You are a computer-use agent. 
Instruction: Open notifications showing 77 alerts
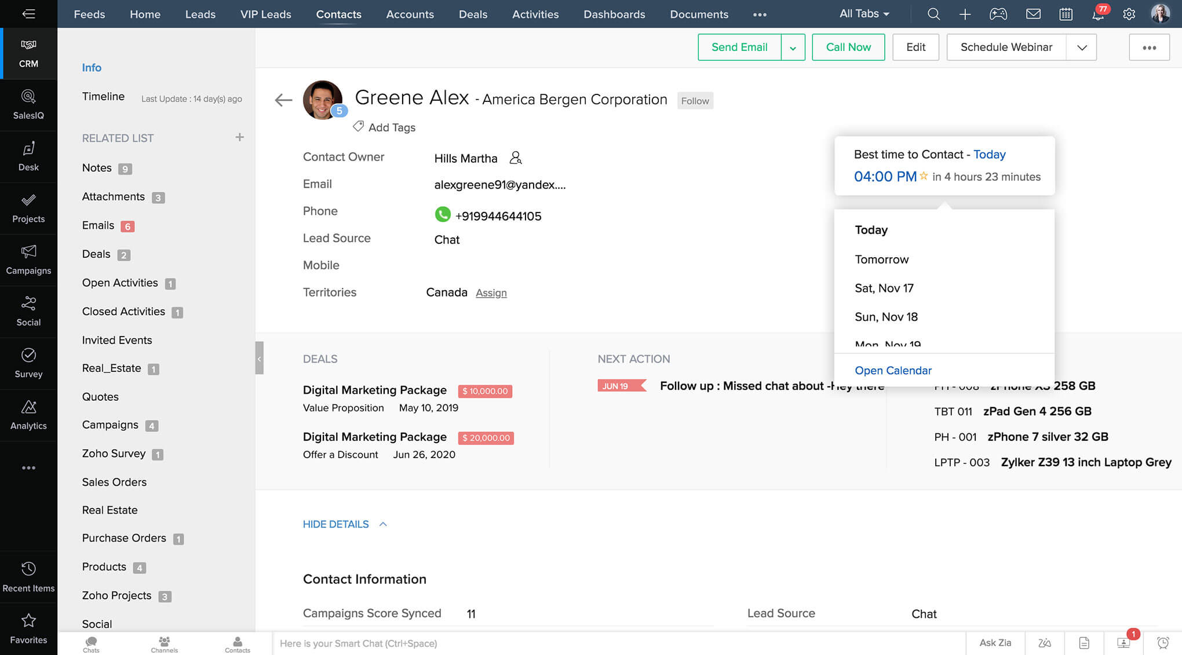click(x=1099, y=14)
